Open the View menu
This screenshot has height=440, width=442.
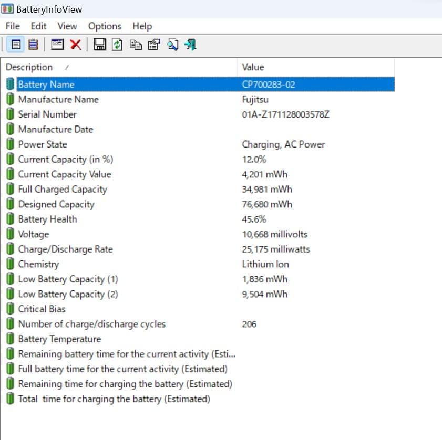(67, 26)
